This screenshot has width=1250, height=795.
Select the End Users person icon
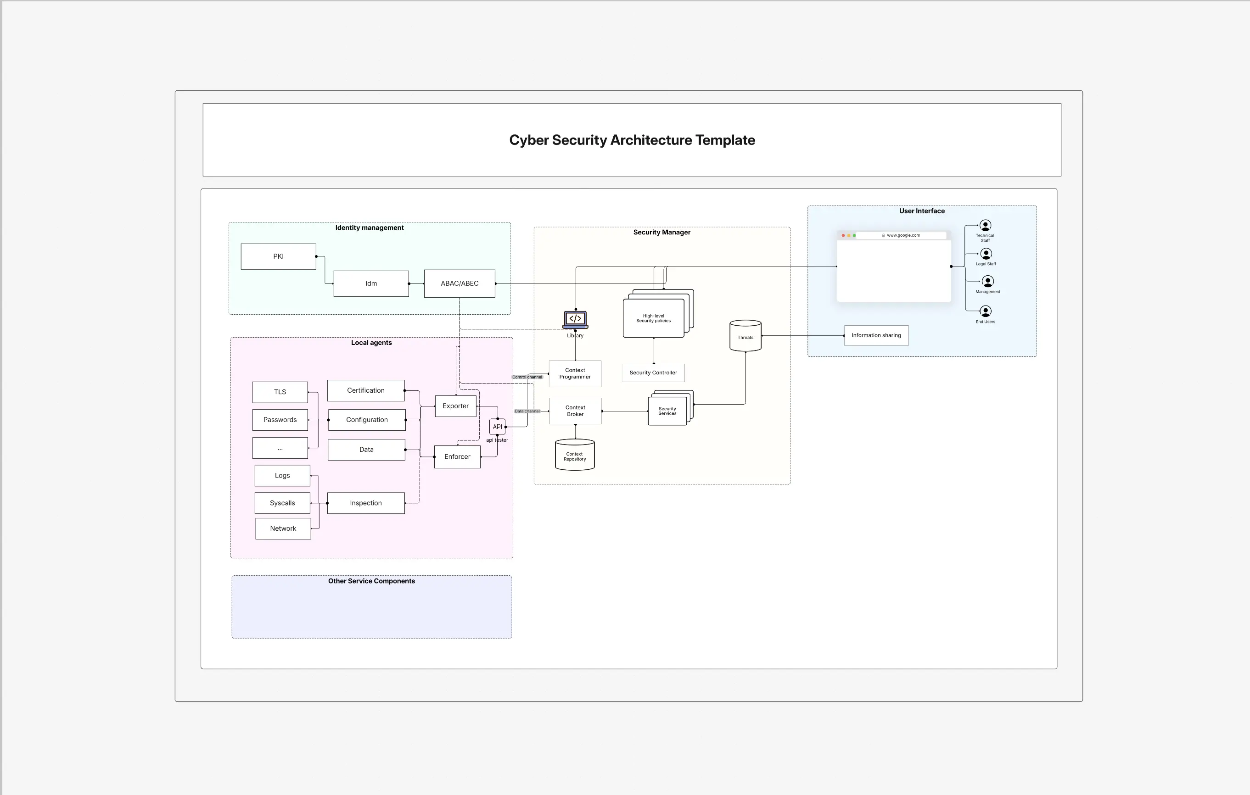pos(985,311)
